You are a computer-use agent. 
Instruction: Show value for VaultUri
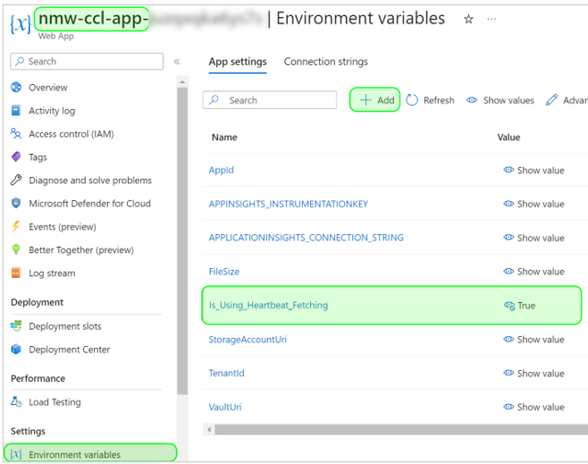533,407
